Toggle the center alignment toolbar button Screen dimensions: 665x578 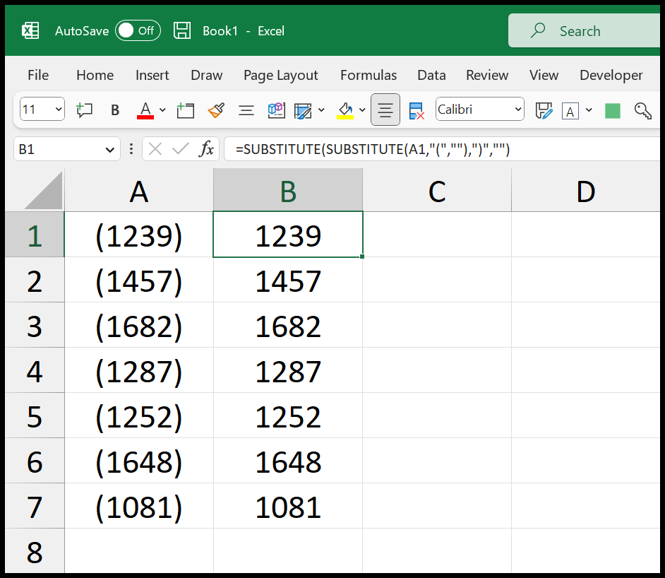(x=385, y=110)
